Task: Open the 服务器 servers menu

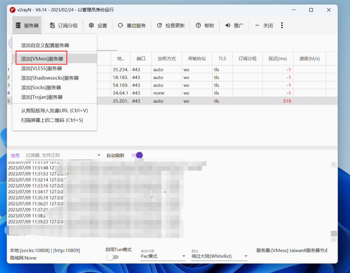Action: [x=27, y=25]
